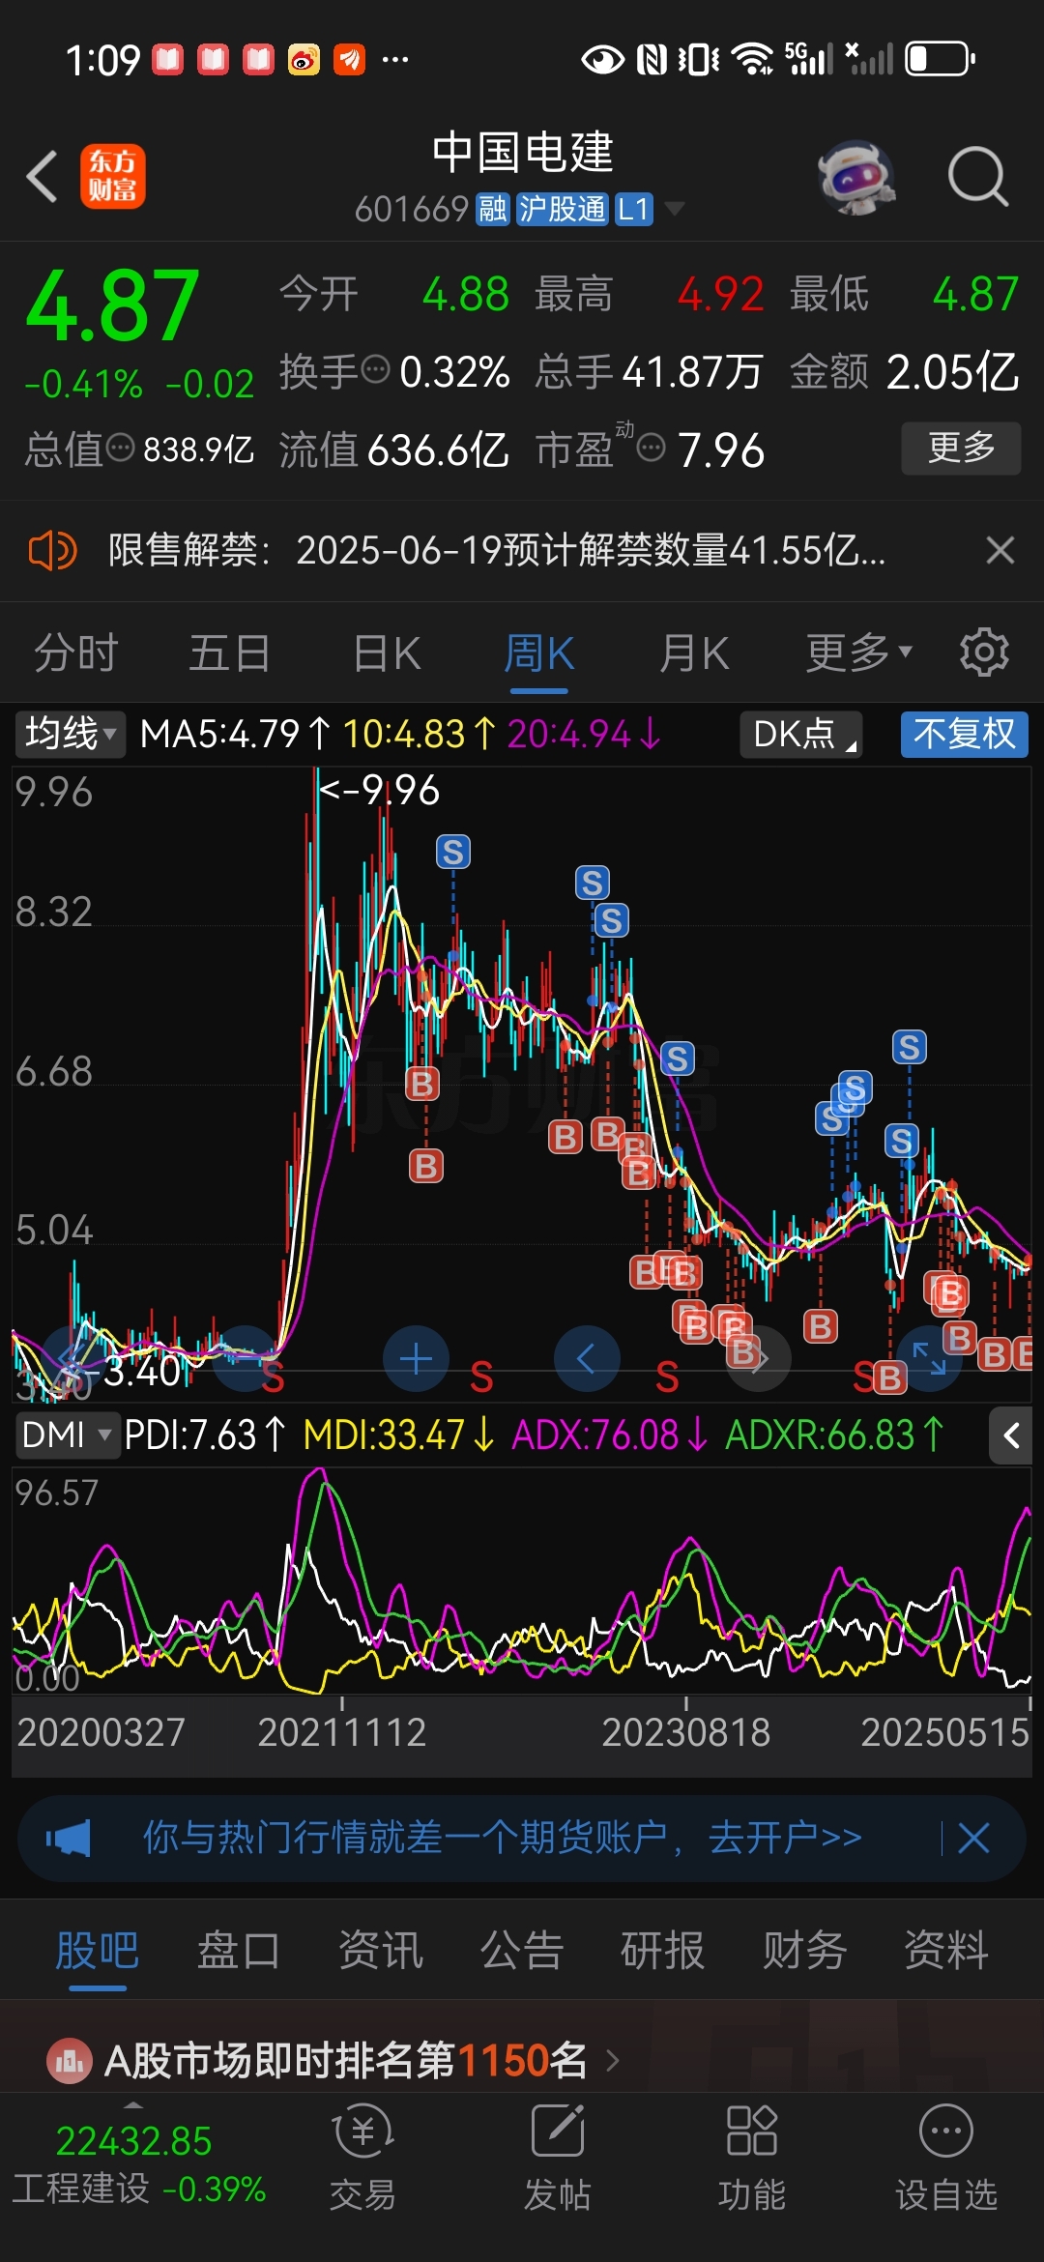The height and width of the screenshot is (2262, 1044).
Task: Switch to 盘口 tab
Action: coord(239,1950)
